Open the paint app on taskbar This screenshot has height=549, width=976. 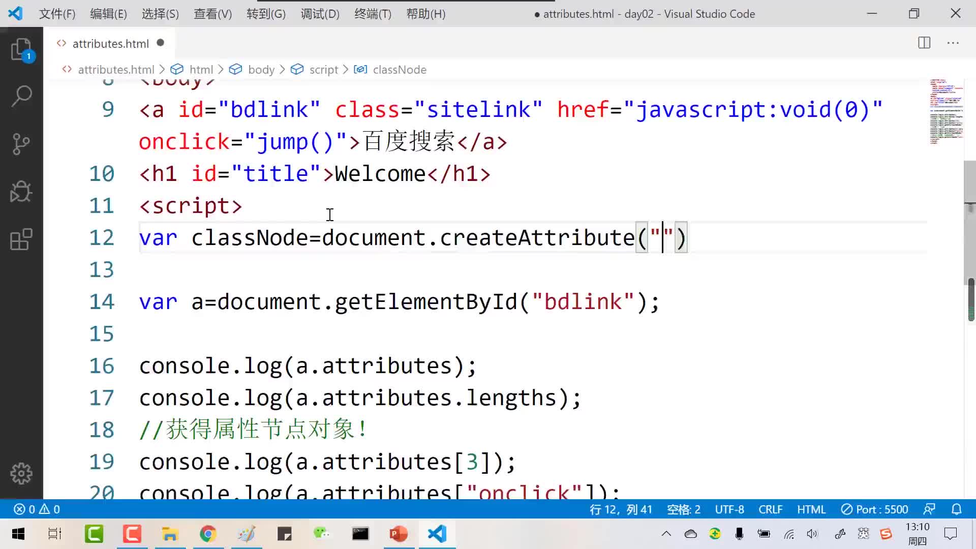[246, 534]
